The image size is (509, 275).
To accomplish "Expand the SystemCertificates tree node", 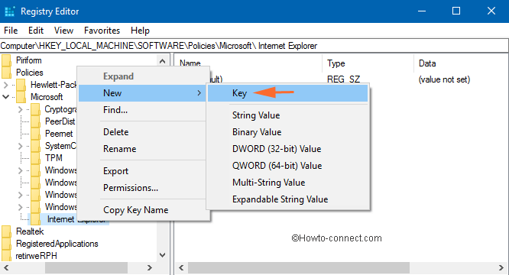I will (20, 146).
